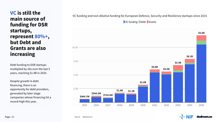Click the blue 80%+ highlighted text

click(x=41, y=37)
